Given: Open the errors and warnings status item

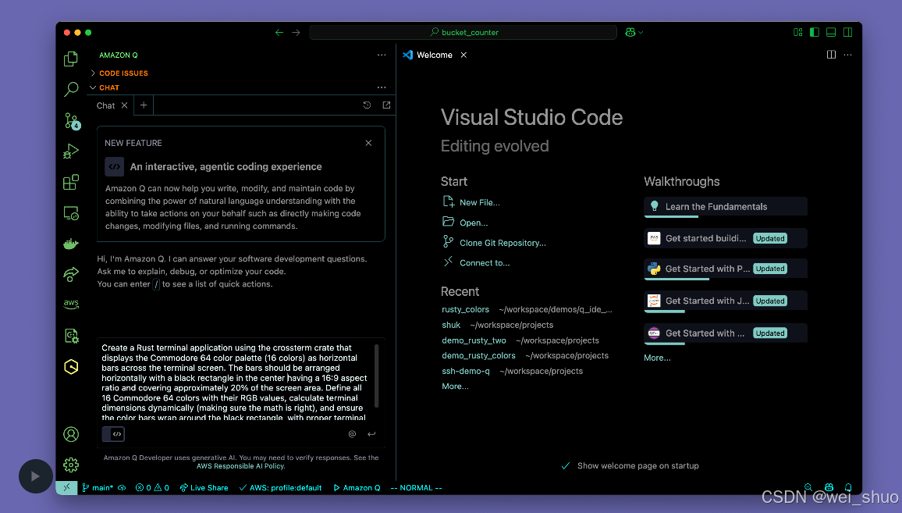Looking at the screenshot, I should (x=152, y=488).
